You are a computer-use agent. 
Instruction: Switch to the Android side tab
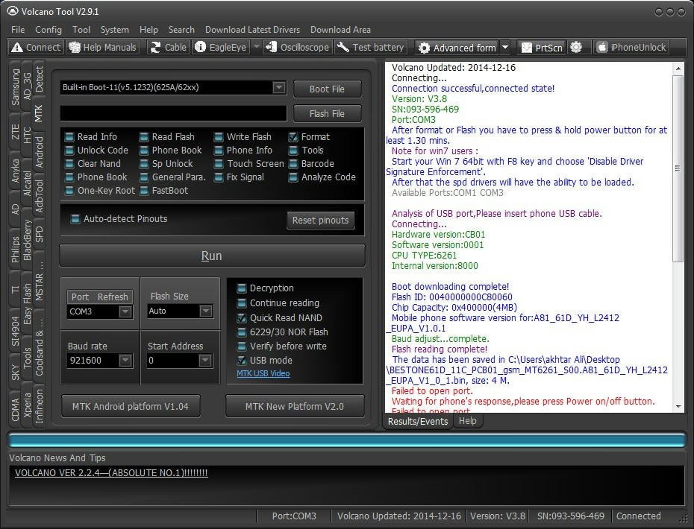[x=39, y=152]
